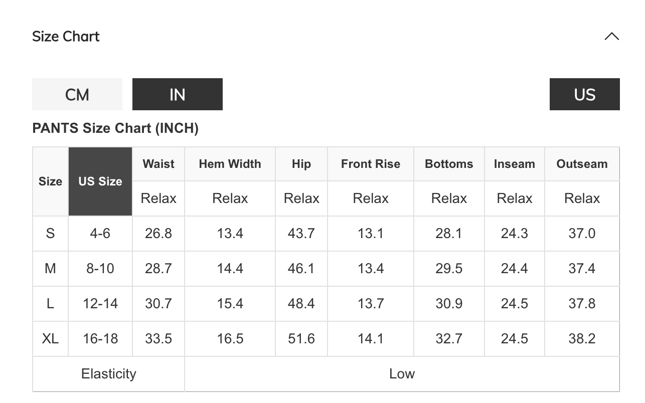Click the Size Chart heading

[66, 37]
